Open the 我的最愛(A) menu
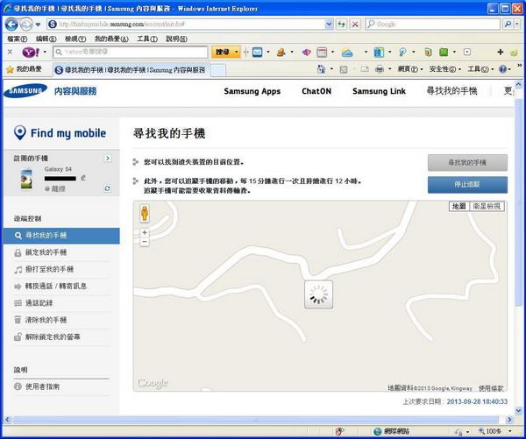 pos(111,39)
